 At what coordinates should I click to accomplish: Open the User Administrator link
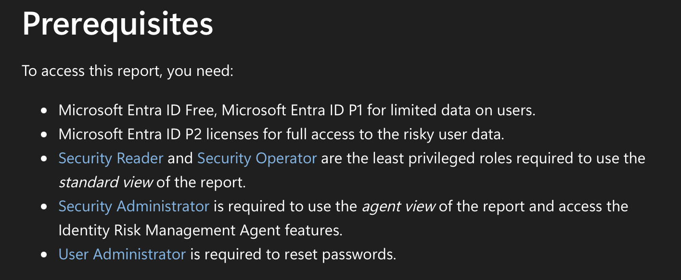click(x=122, y=254)
